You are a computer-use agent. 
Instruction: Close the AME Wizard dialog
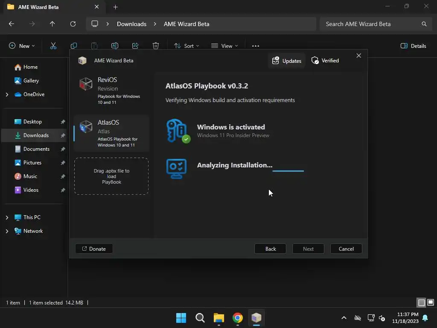coord(358,56)
